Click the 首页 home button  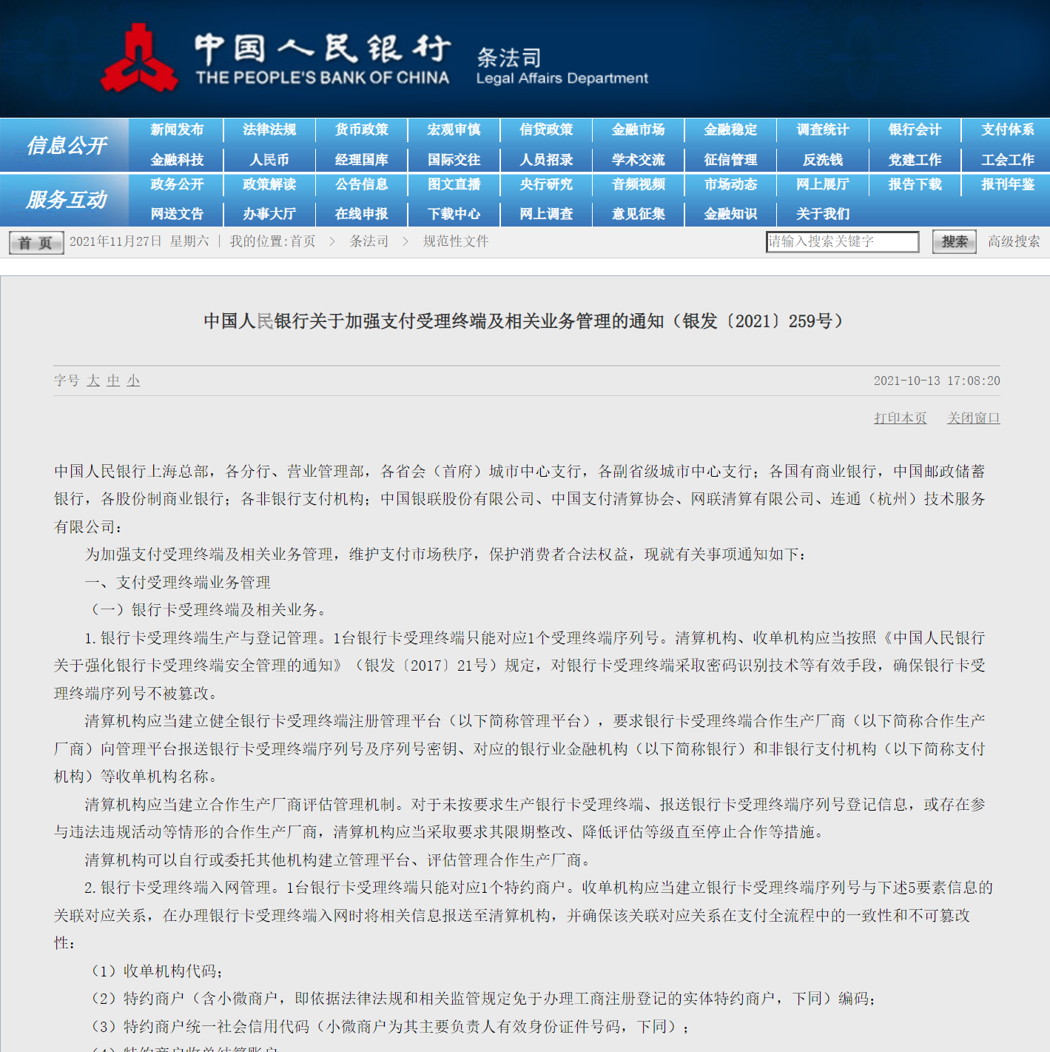[x=36, y=242]
